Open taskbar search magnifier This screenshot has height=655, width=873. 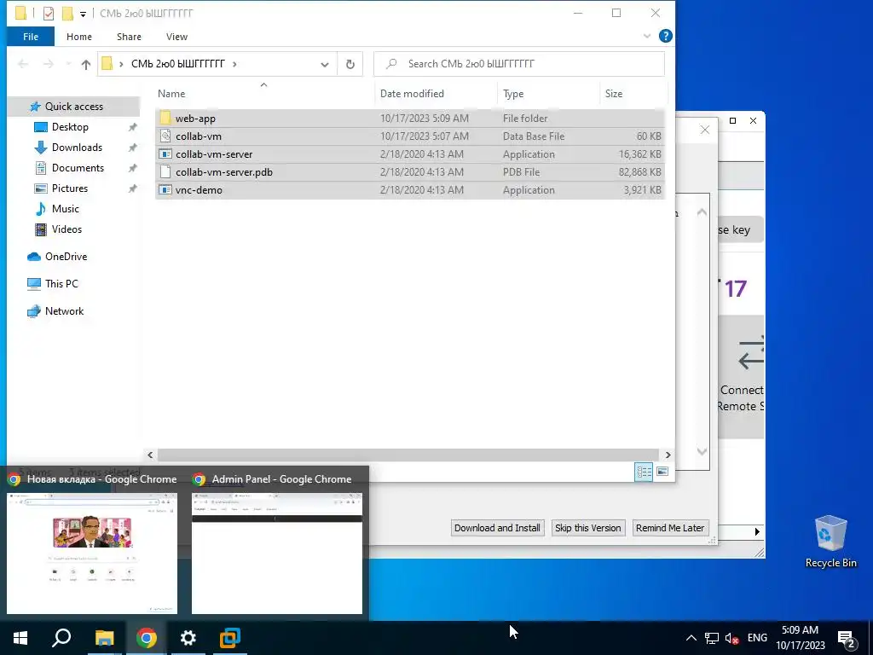pos(61,638)
